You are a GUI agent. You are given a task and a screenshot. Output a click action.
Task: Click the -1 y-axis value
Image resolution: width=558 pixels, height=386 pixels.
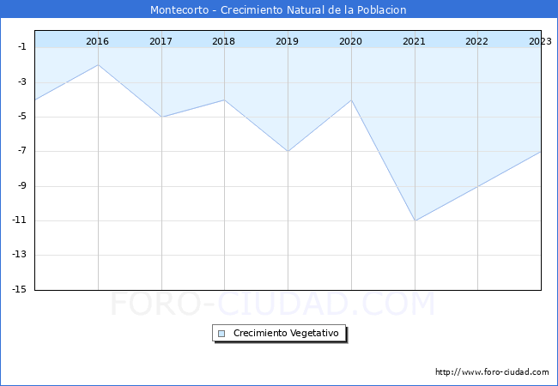point(22,46)
